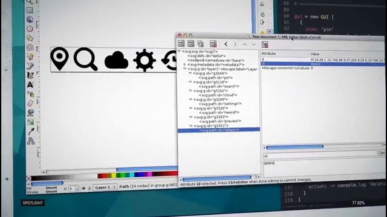Collapse the svg:g id="g3116" node
This screenshot has width=387, height=217.
click(190, 82)
